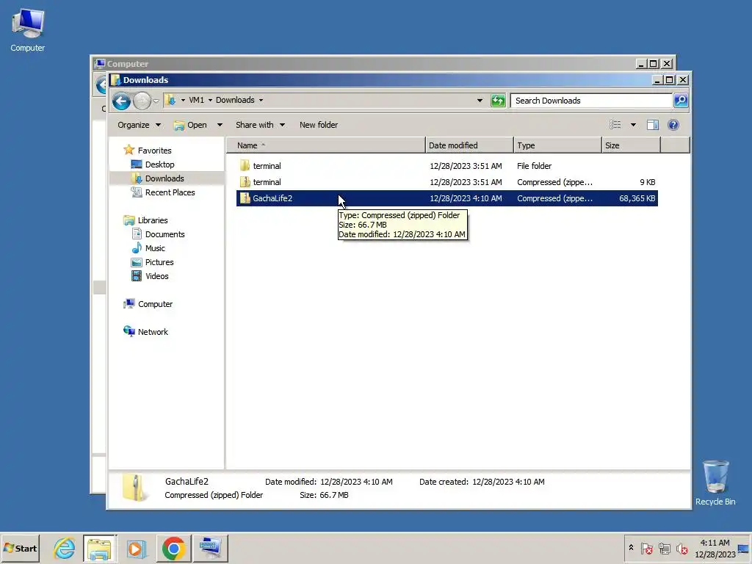Open the Computer desktop icon

click(27, 29)
